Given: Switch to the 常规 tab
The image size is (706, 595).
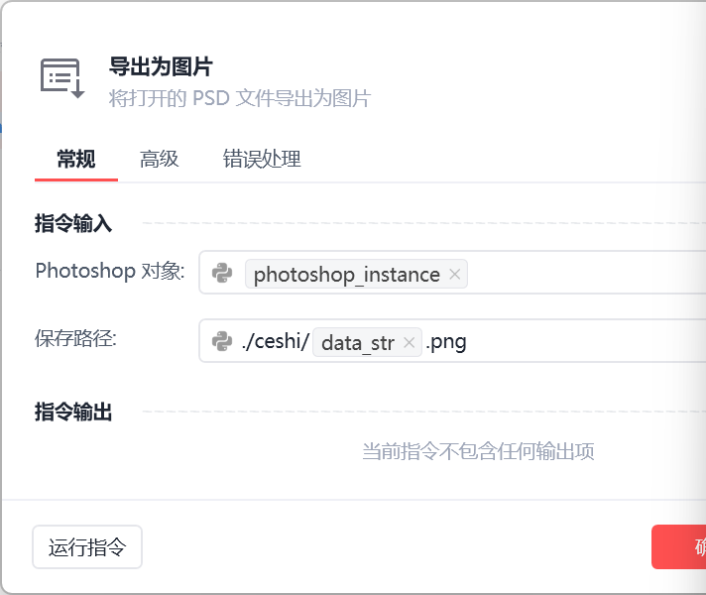Looking at the screenshot, I should click(76, 159).
